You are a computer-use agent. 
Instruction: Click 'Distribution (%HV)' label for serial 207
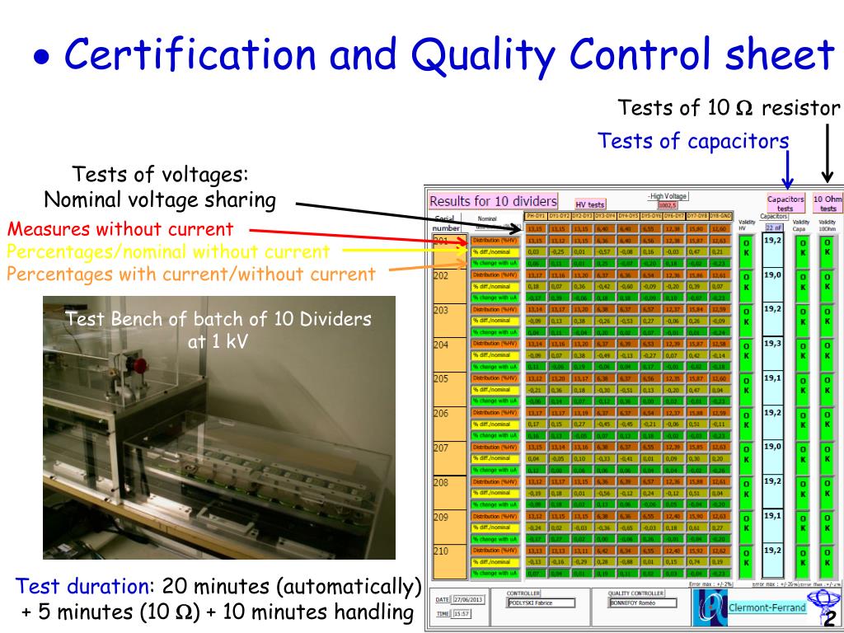point(495,447)
